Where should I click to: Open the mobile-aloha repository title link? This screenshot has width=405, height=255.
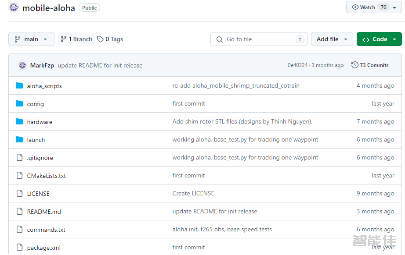(49, 8)
